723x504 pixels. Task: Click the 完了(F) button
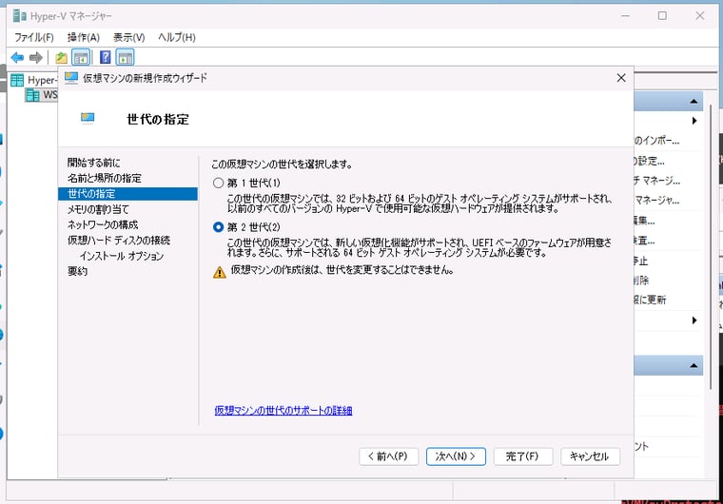[523, 456]
